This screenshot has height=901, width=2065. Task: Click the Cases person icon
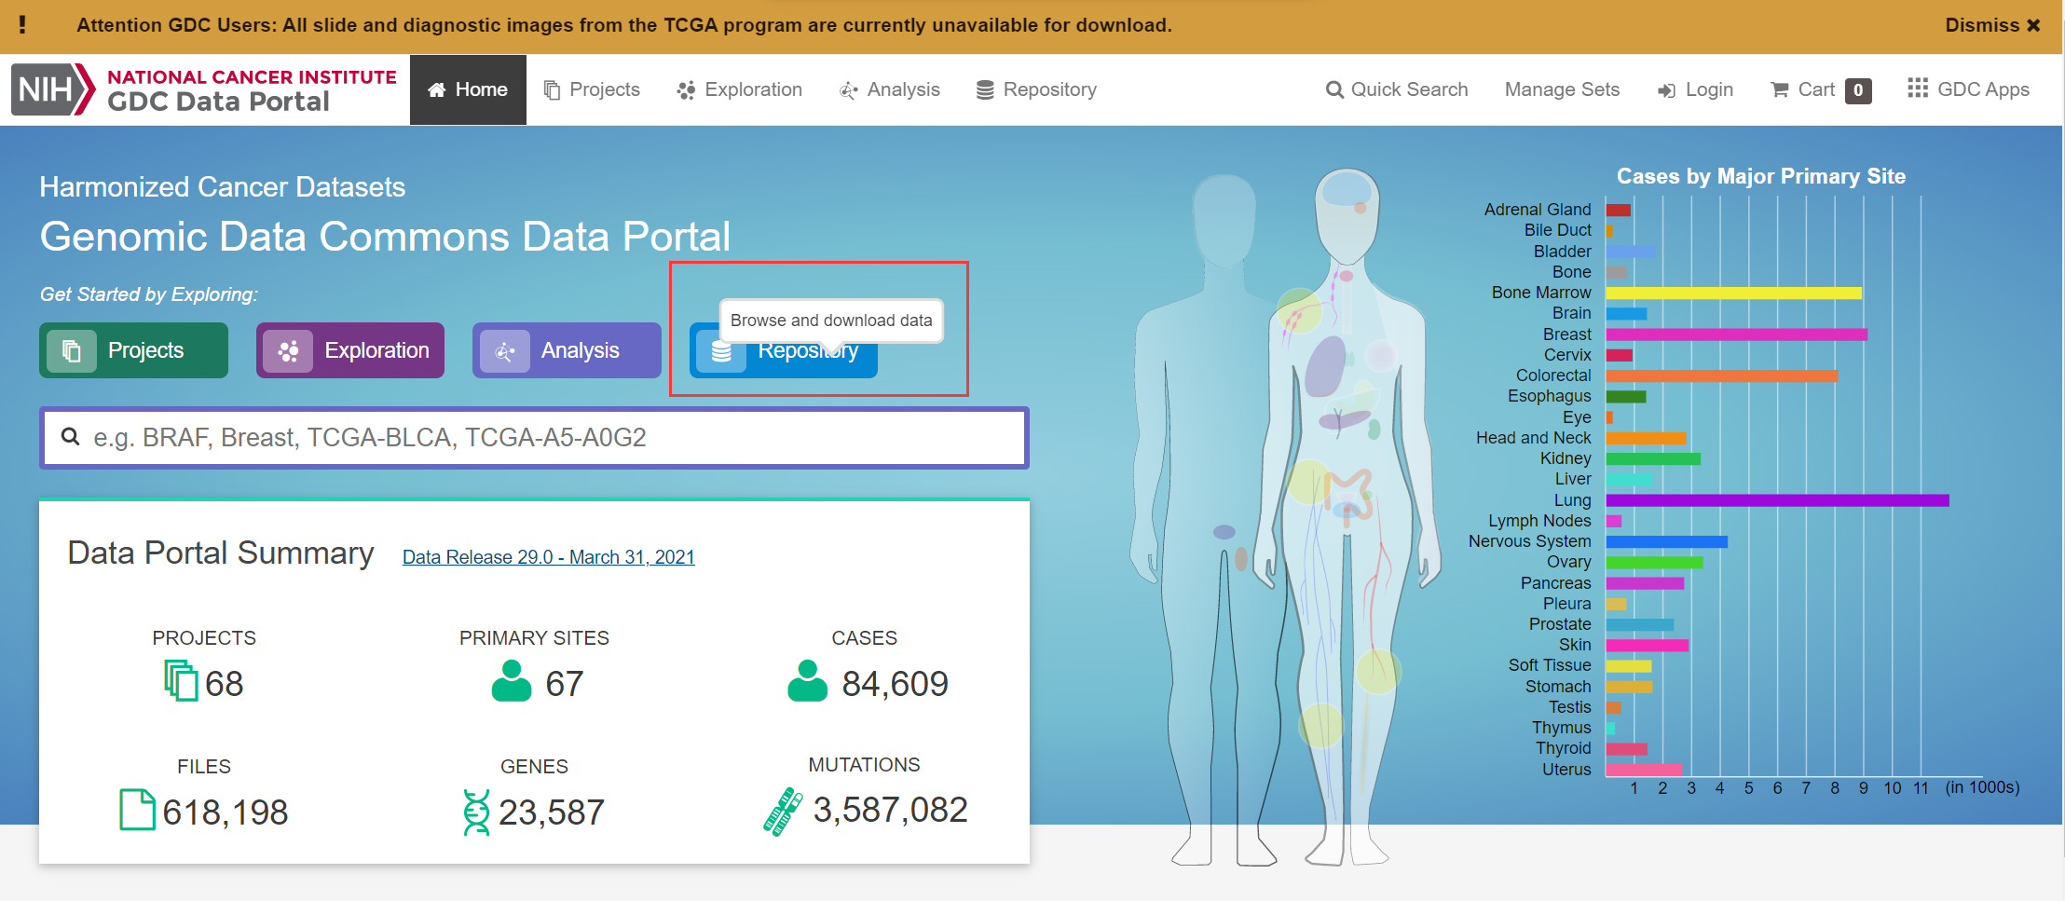808,680
